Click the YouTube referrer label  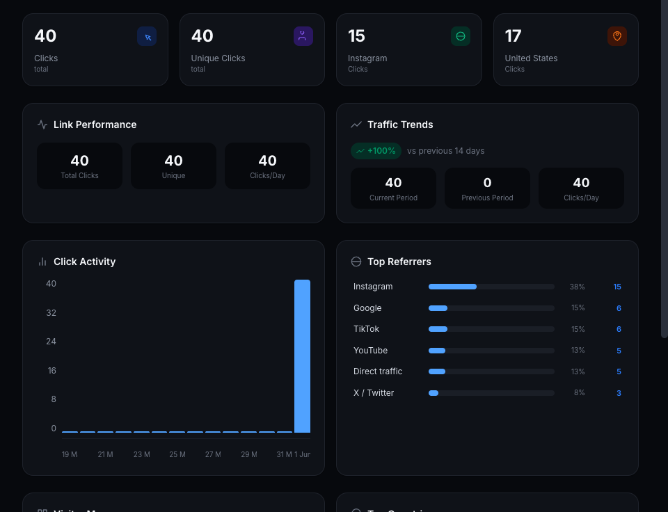click(370, 351)
